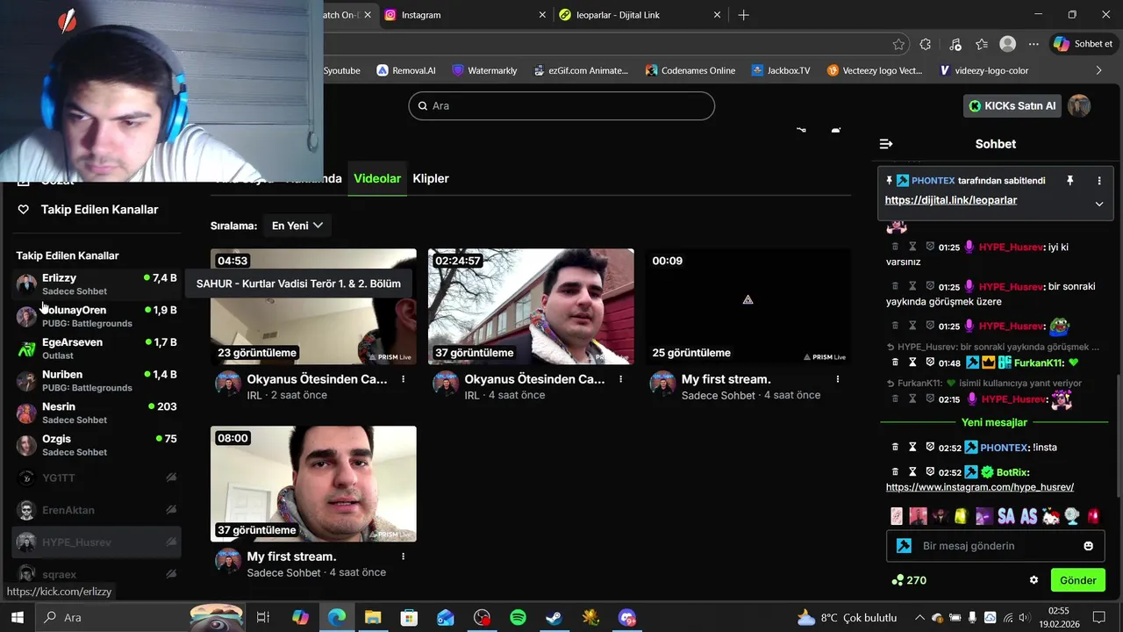Open the dijital.link/leoparlar pinned link

coord(951,200)
